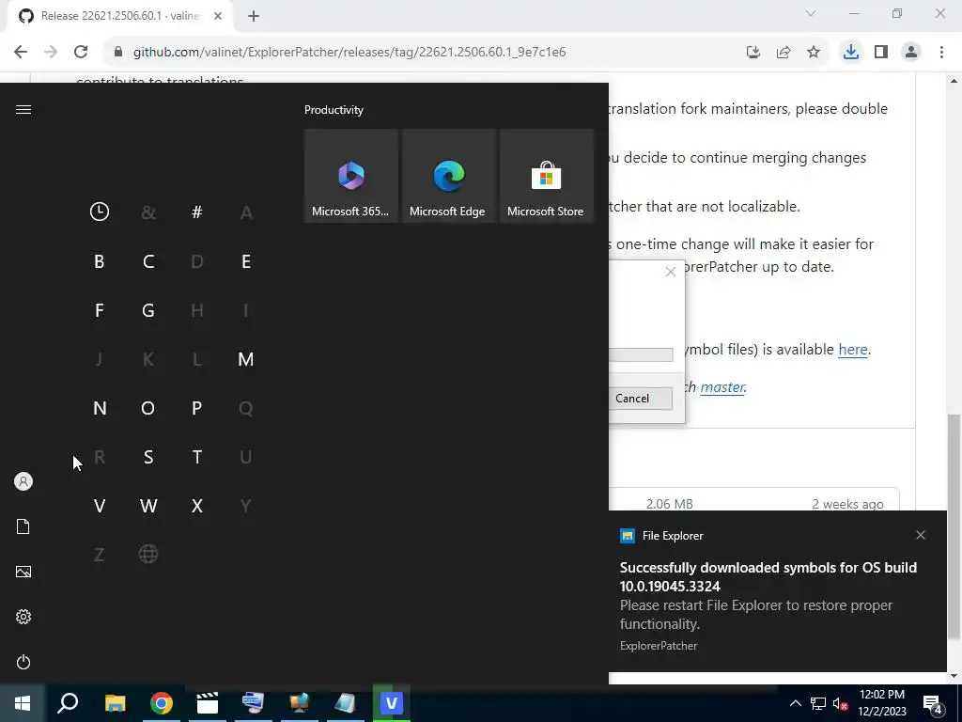Close the small progress dialog
962x722 pixels.
pos(671,272)
